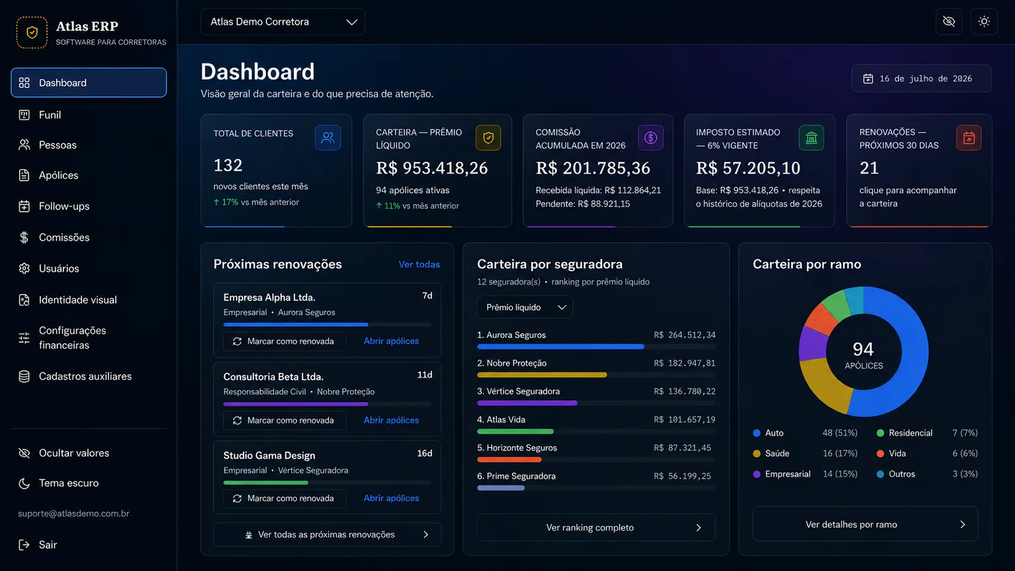This screenshot has height=571, width=1015.
Task: Click the refresh icon in Studio Gama Design row
Action: pos(237,499)
